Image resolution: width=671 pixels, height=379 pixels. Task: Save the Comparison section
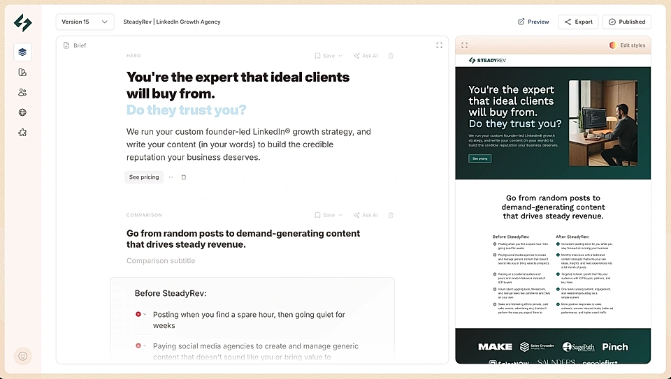[x=325, y=216]
